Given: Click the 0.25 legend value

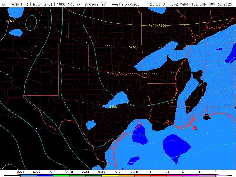Looking at the screenshot, I should [x=86, y=172].
